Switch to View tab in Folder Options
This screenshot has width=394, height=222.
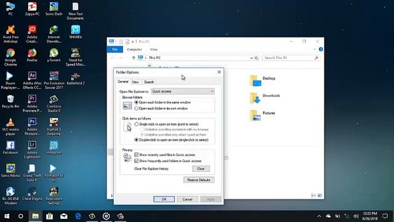pos(135,82)
